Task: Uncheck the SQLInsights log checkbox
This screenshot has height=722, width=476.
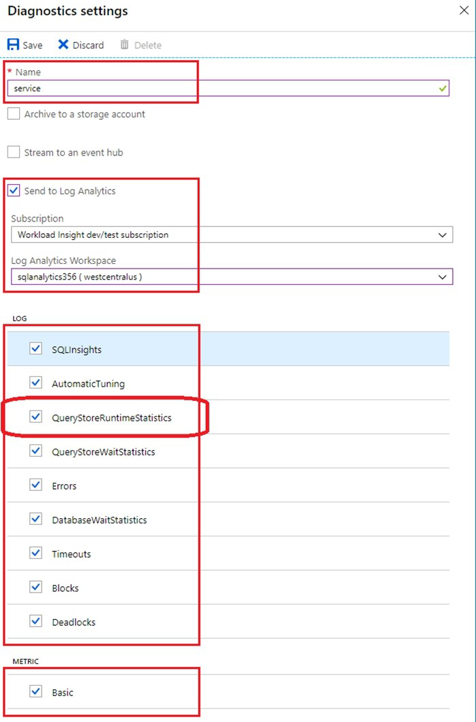Action: tap(36, 349)
